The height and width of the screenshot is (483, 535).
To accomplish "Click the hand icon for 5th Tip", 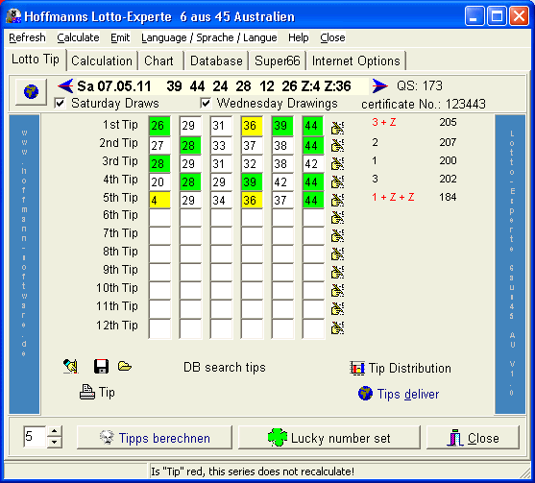I will tap(337, 201).
